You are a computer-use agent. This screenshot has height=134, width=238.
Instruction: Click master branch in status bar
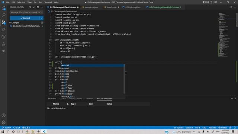pyautogui.click(x=7, y=128)
